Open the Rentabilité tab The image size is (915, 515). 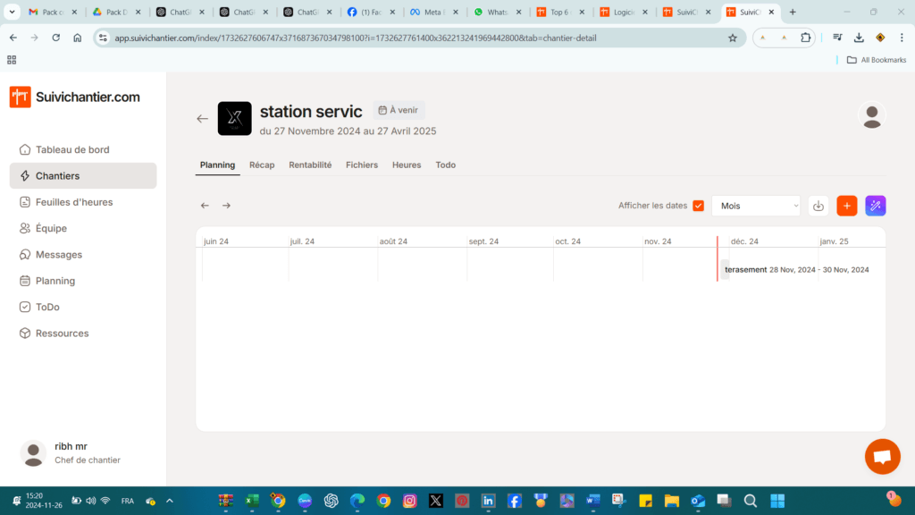(x=310, y=165)
